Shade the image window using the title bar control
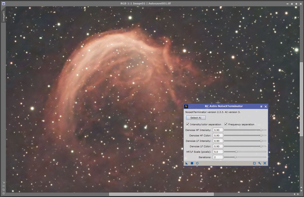Viewport: 304px width, 197px height. [292, 4]
